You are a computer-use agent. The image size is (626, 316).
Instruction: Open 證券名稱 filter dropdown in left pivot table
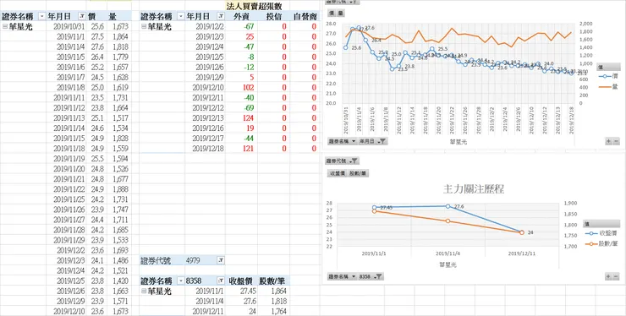[x=42, y=16]
